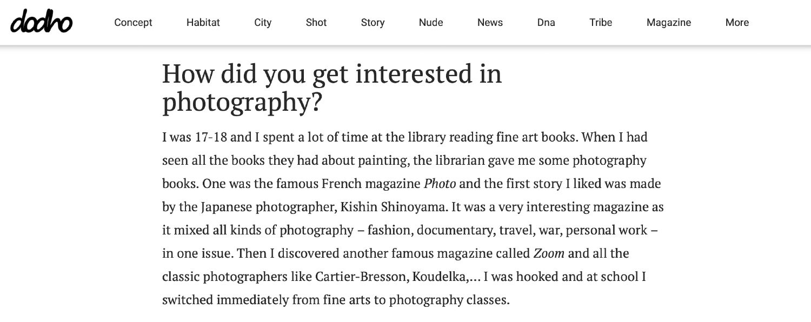This screenshot has width=811, height=322.
Task: Open the Shot section
Action: tap(316, 23)
